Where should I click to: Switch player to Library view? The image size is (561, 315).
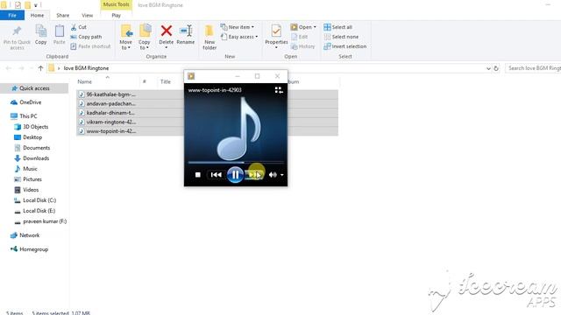279,90
